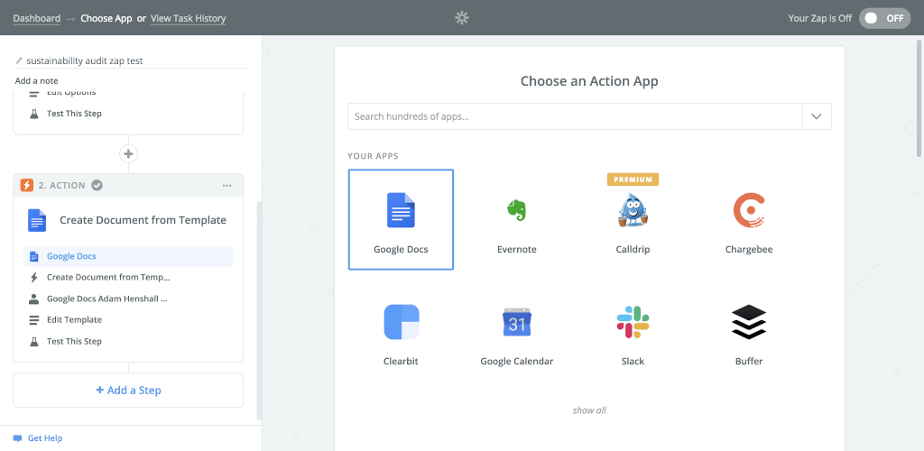Open the Action step three-dots menu
924x451 pixels.
227,186
